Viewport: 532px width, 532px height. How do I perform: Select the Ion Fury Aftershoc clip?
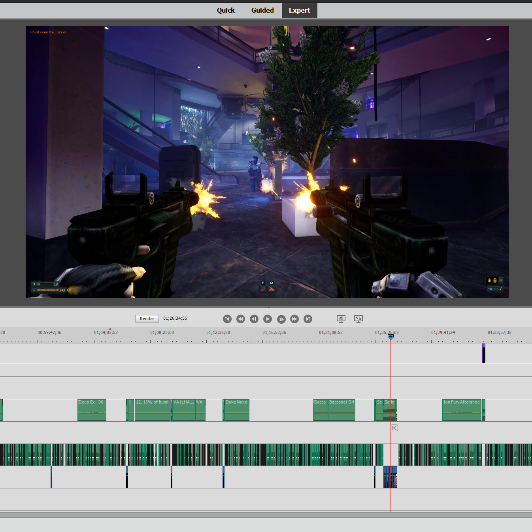click(x=462, y=410)
